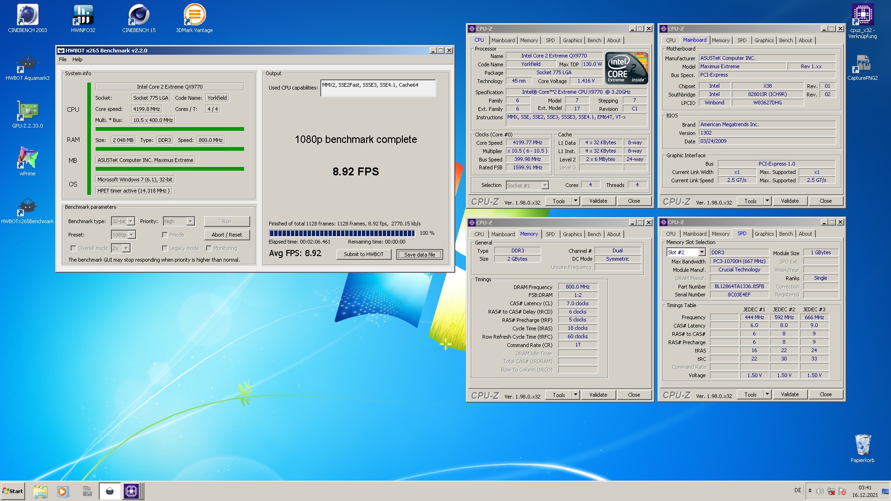Screen dimensions: 891x501
Task: Enable the Legacy mode checkbox
Action: (165, 248)
